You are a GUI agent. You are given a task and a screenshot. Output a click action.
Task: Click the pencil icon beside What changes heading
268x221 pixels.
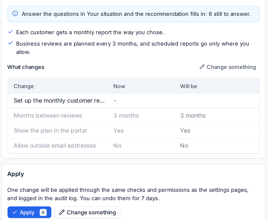[x=202, y=67]
